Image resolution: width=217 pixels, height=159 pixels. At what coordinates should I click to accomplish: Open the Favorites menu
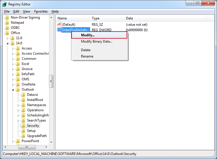coord(41,11)
